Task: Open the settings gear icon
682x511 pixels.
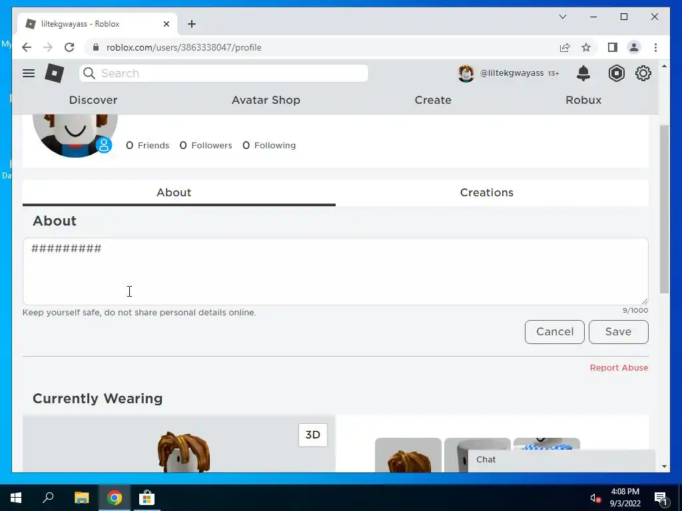Action: [643, 73]
